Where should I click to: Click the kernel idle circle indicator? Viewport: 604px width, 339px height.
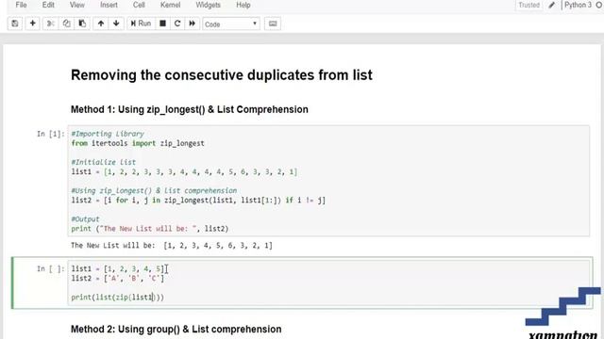click(x=600, y=5)
